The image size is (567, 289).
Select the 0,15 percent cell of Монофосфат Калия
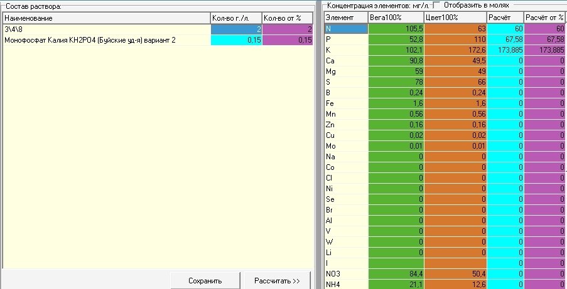coord(288,40)
